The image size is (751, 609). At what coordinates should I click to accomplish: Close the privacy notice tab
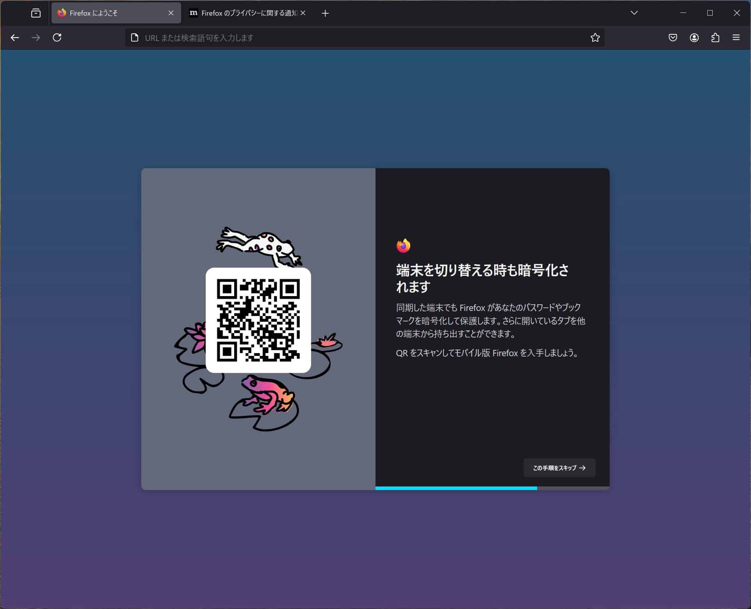tap(303, 13)
